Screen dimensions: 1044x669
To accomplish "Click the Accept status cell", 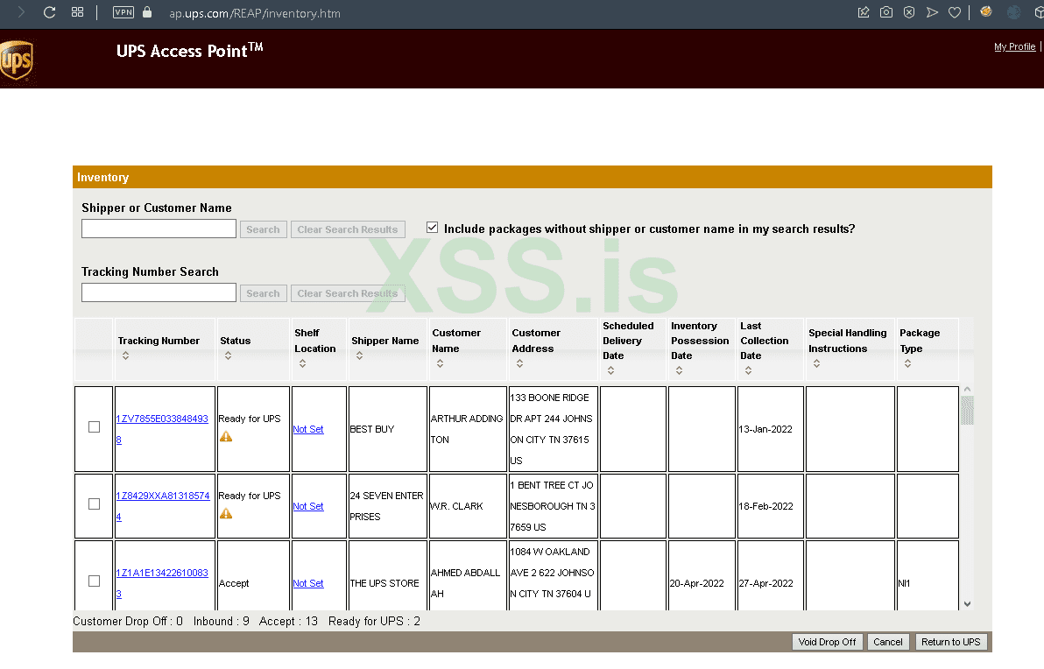I will pyautogui.click(x=254, y=576).
